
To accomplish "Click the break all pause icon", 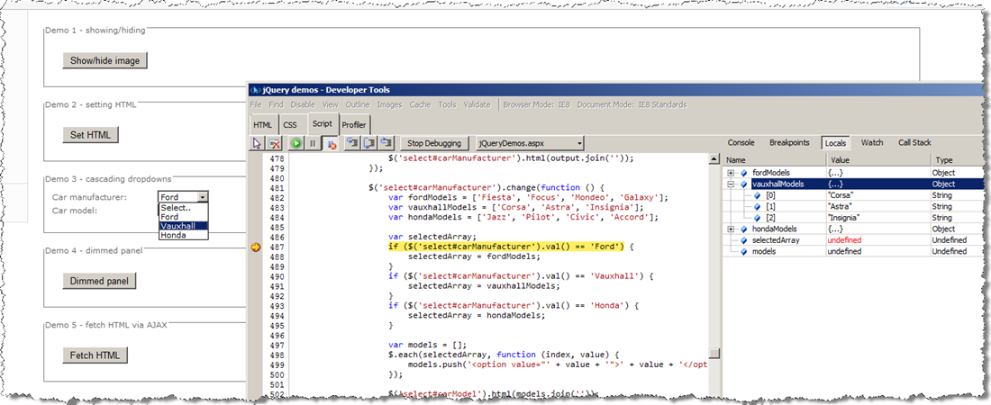I will point(313,143).
